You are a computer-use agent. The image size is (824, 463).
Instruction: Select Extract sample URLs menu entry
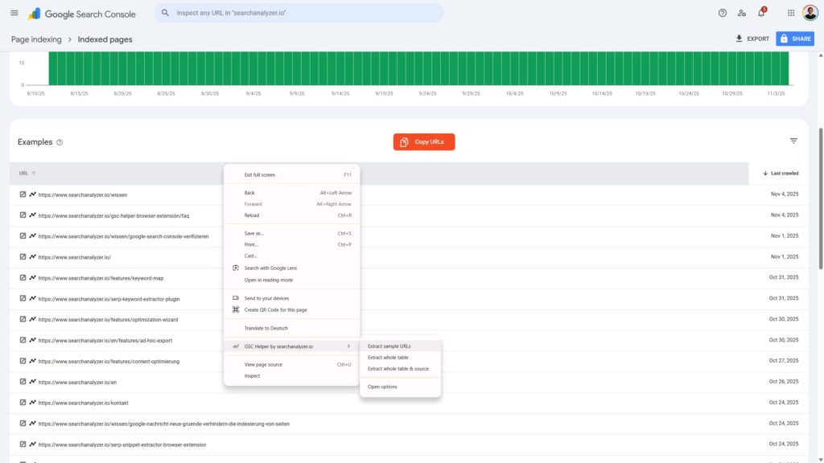click(389, 346)
